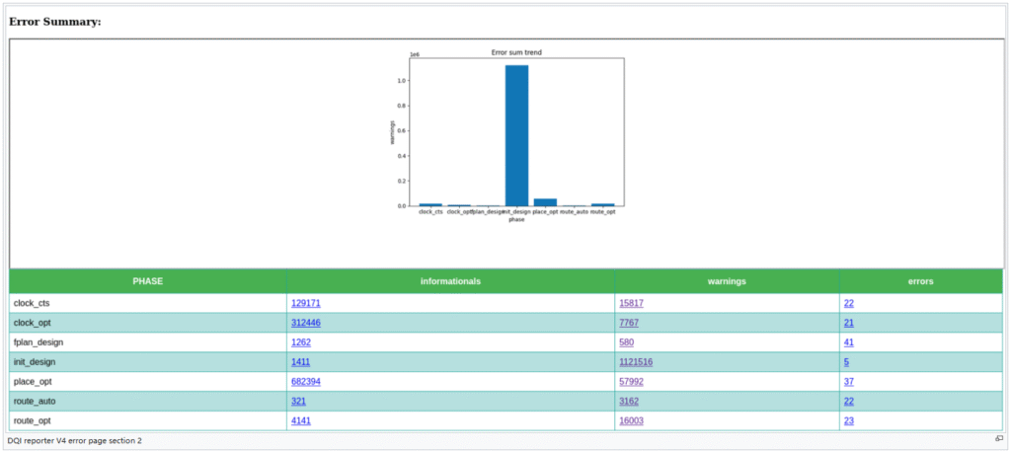
Task: Click the warnings column header
Action: click(x=727, y=281)
